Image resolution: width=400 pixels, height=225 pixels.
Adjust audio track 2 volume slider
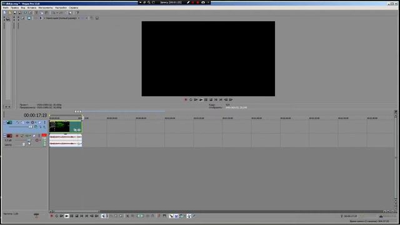(29, 140)
